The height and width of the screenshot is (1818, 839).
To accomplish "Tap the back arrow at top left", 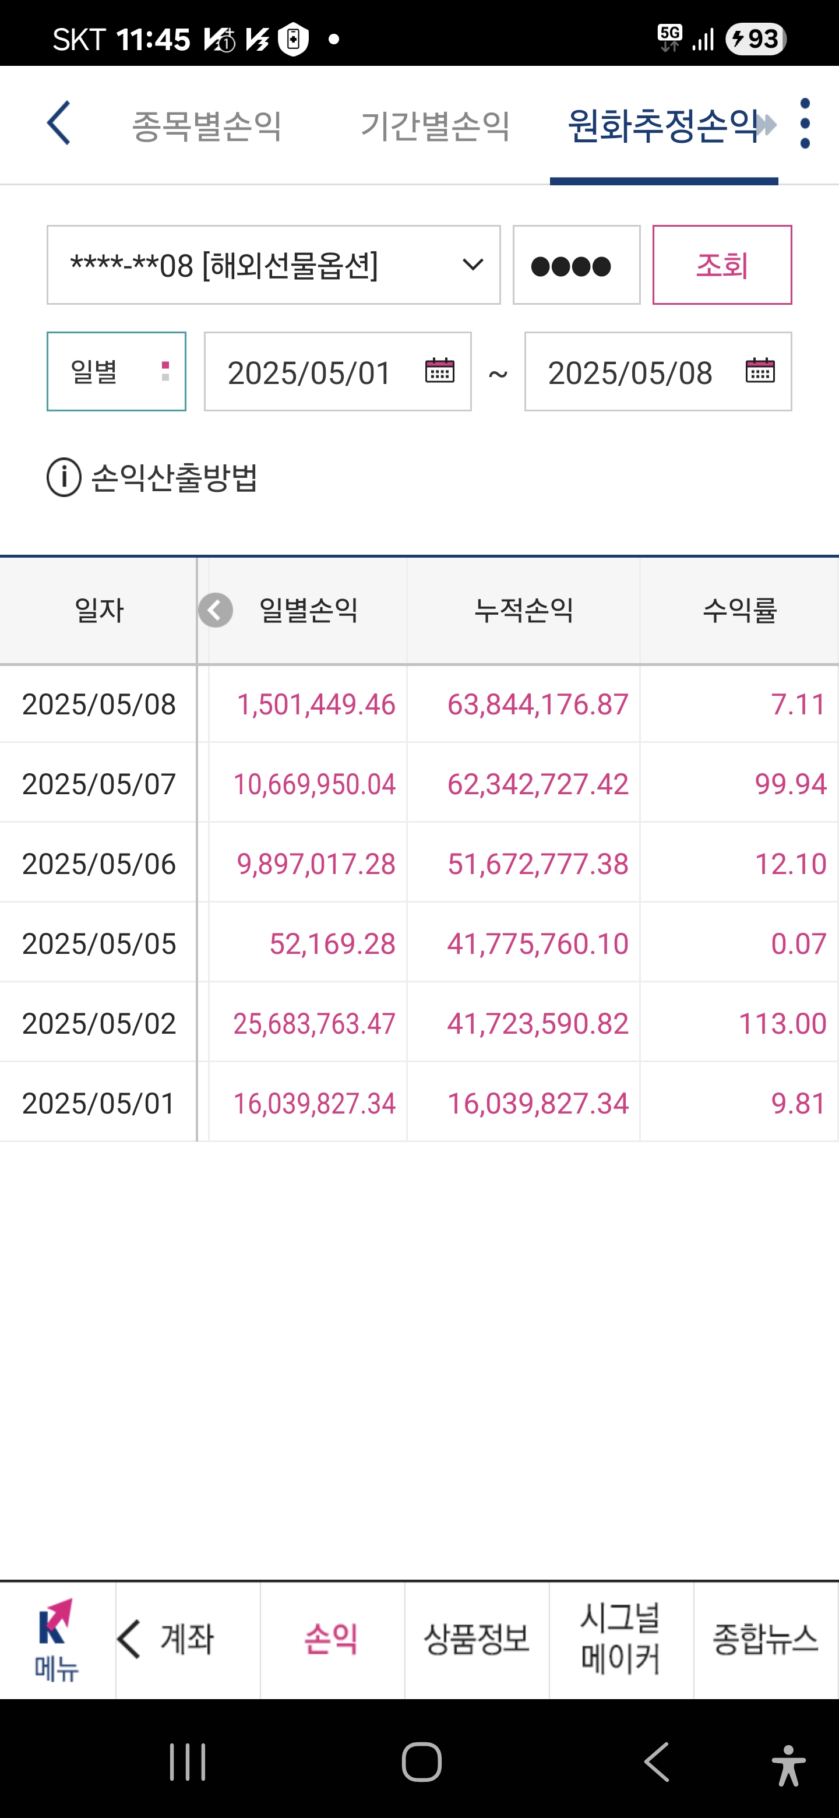I will click(59, 123).
